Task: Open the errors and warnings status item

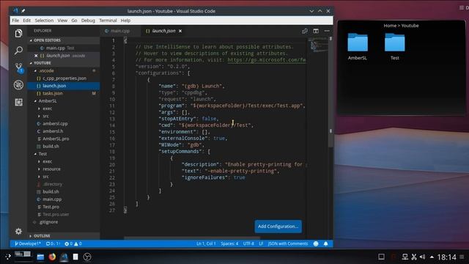Action: click(73, 243)
